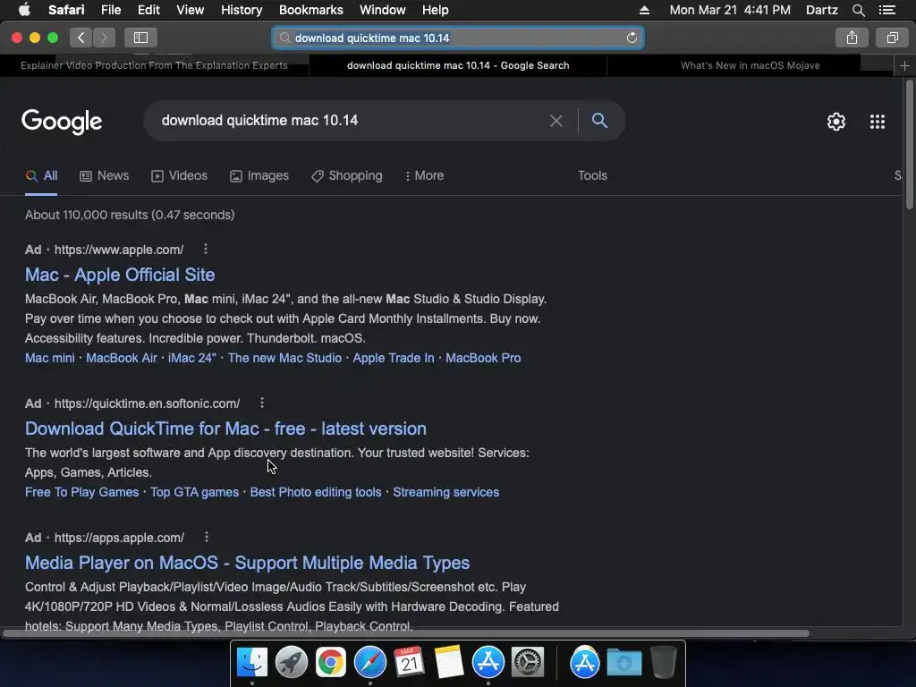Open the Trash in the Dock
Screen dimensions: 916x687
pos(664,663)
